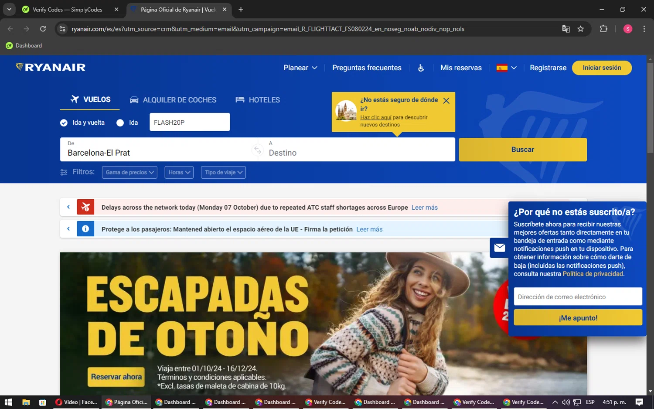The image size is (654, 409).
Task: Expand the Planear menu
Action: [300, 68]
